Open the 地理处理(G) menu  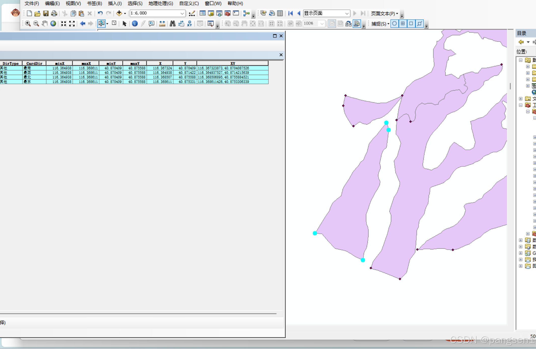click(x=161, y=4)
